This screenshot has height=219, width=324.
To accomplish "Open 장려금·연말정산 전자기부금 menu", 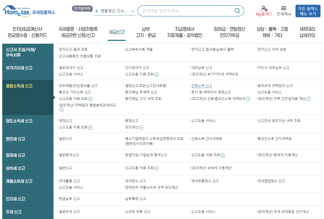I will (230, 32).
